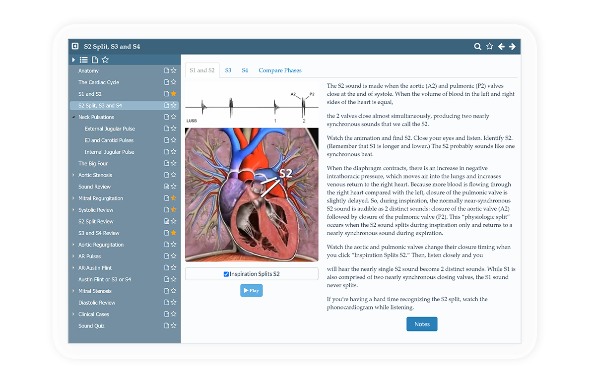Viewport: 593px width, 384px height.
Task: Toggle the star next to The Cardiac Cycle
Action: pyautogui.click(x=174, y=82)
